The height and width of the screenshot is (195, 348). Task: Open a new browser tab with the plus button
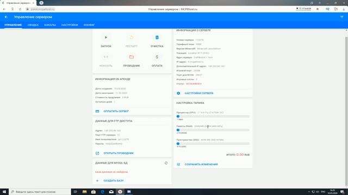point(41,3)
